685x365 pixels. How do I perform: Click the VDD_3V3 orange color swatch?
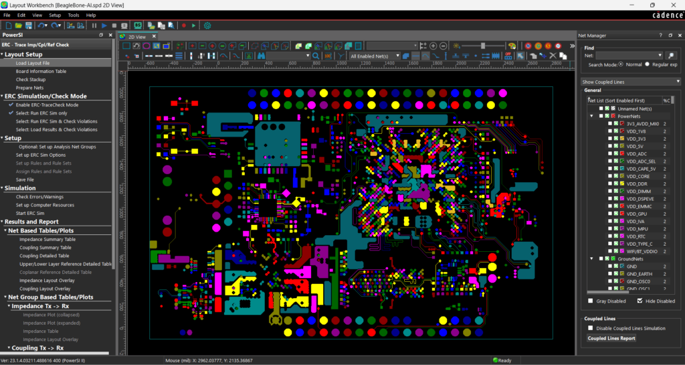pyautogui.click(x=622, y=139)
